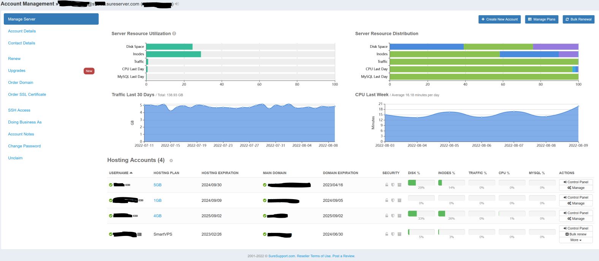Click the shield icon in the 1GB row
The width and height of the screenshot is (599, 261).
[393, 200]
